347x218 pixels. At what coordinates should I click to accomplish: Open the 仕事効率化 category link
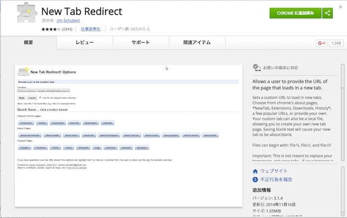(x=91, y=29)
